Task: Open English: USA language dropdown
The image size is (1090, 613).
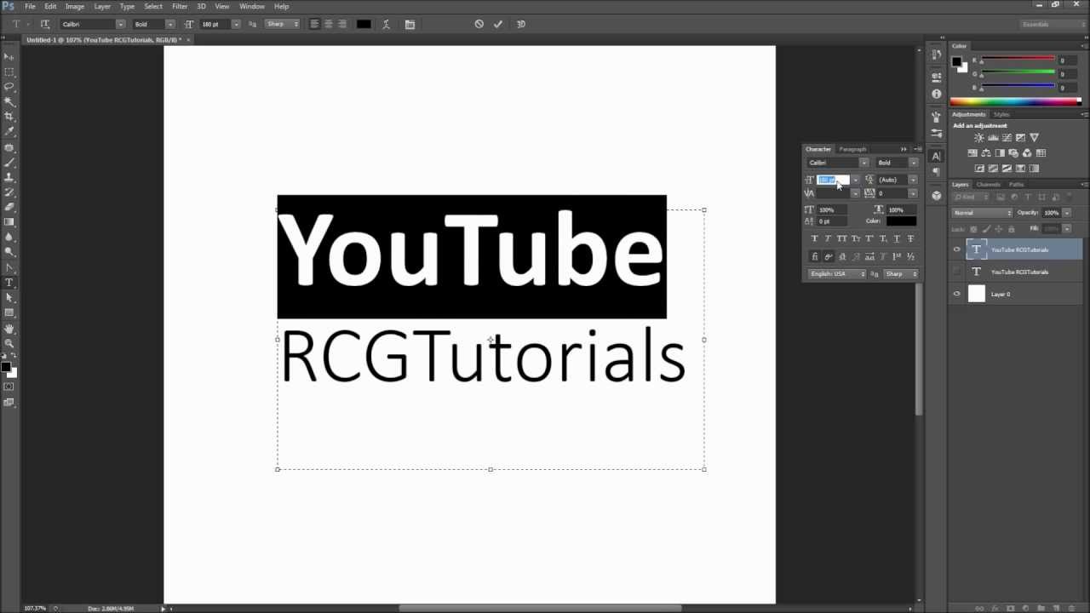Action: point(837,274)
